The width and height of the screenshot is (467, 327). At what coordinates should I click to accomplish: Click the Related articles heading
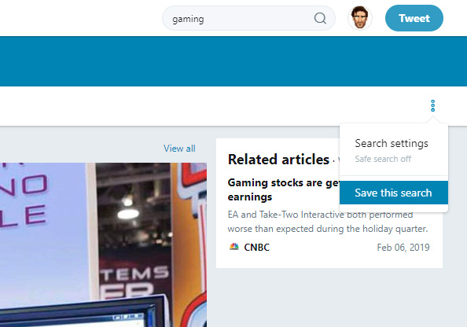(278, 160)
